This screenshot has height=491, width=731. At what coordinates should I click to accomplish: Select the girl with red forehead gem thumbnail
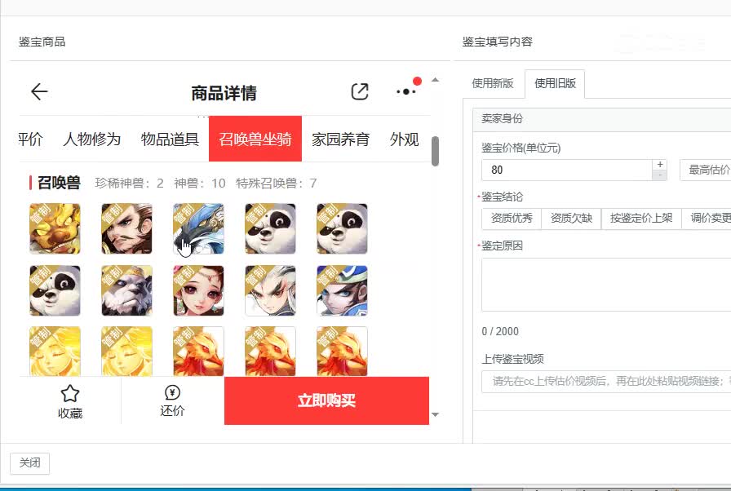pos(198,290)
